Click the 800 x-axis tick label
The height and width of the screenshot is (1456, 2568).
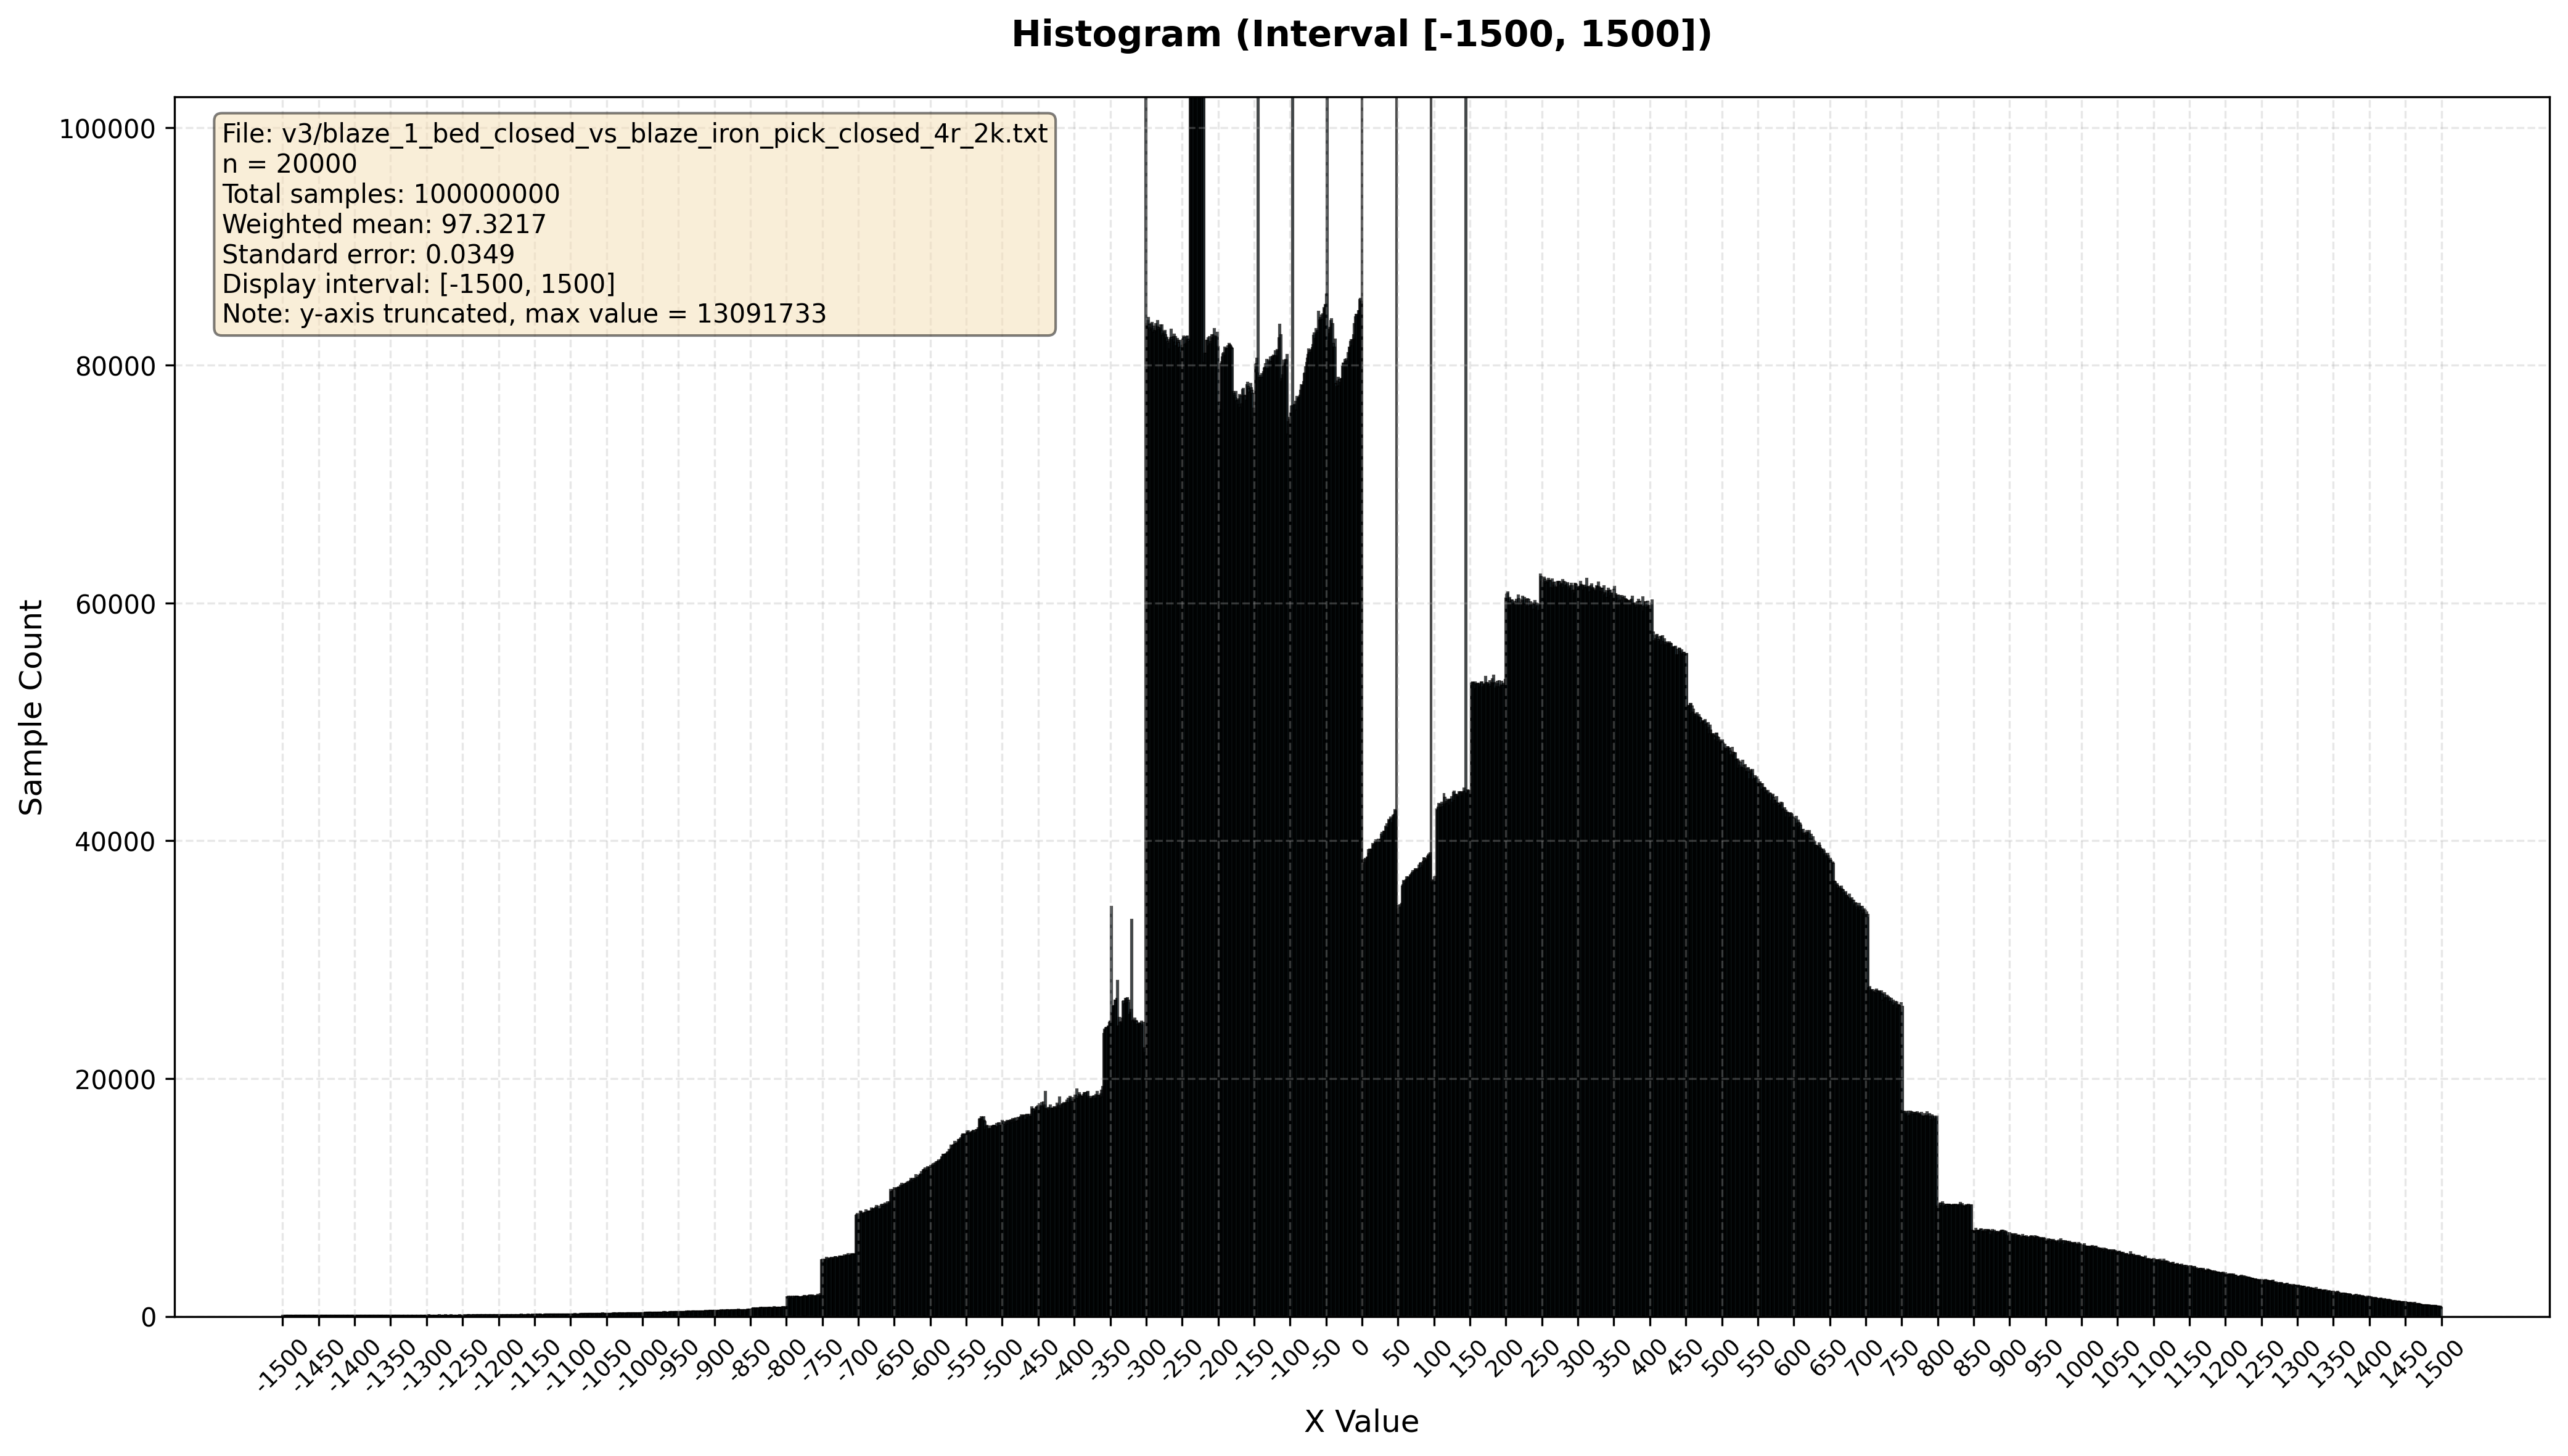(1936, 1357)
